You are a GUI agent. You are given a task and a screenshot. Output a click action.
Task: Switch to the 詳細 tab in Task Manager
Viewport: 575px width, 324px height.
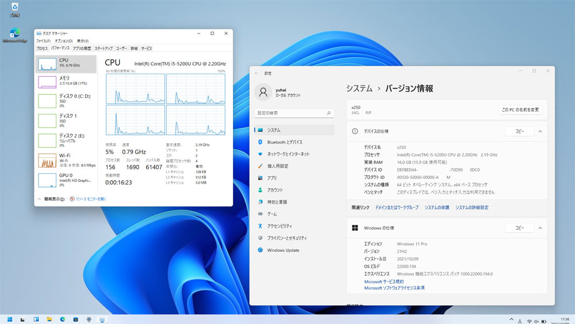[x=134, y=48]
